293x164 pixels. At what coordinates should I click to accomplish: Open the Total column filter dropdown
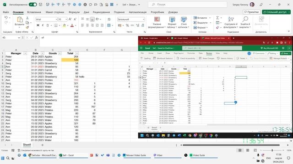77,53
